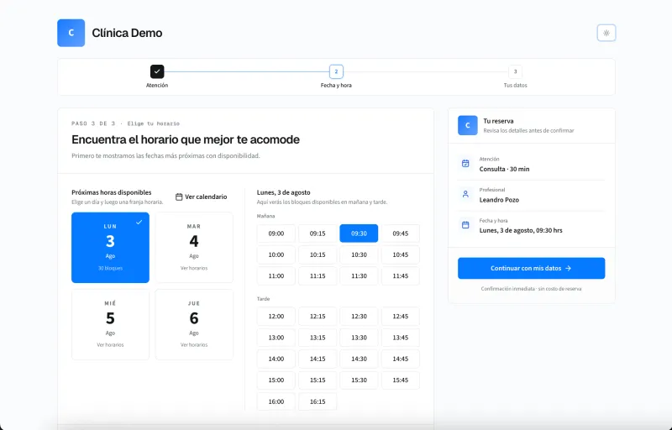Viewport: 672px width, 430px height.
Task: Select the Thursday 6 Ago date card
Action: [194, 325]
